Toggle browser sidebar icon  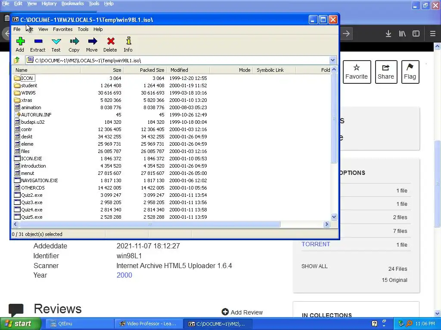click(x=416, y=34)
